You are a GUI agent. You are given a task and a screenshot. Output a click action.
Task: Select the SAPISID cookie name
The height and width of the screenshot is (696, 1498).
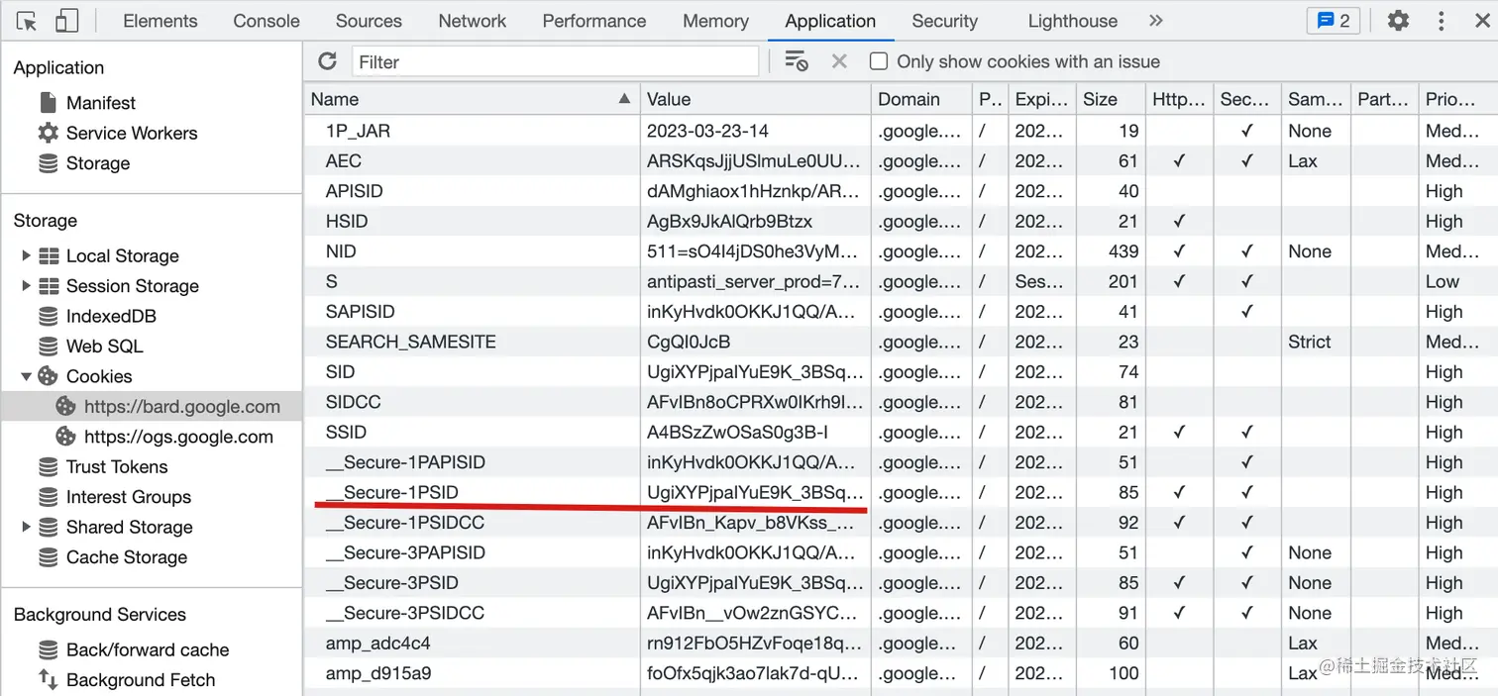pyautogui.click(x=361, y=312)
